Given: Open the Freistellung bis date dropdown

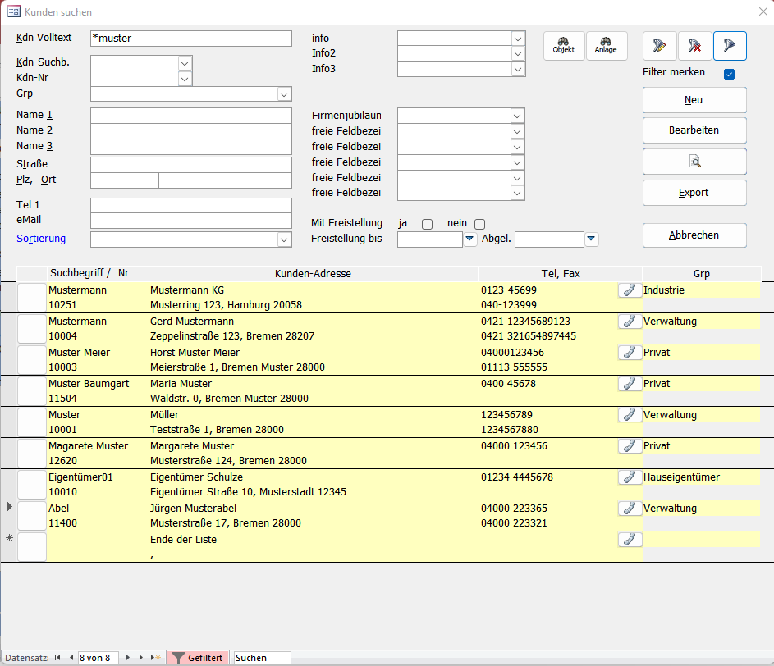Looking at the screenshot, I should coord(470,239).
